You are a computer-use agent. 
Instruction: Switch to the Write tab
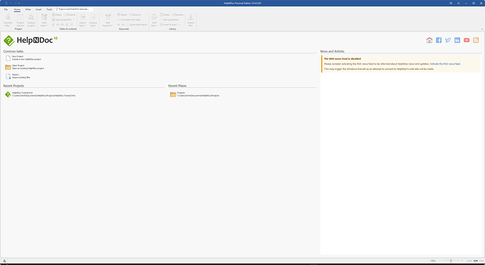click(x=28, y=9)
